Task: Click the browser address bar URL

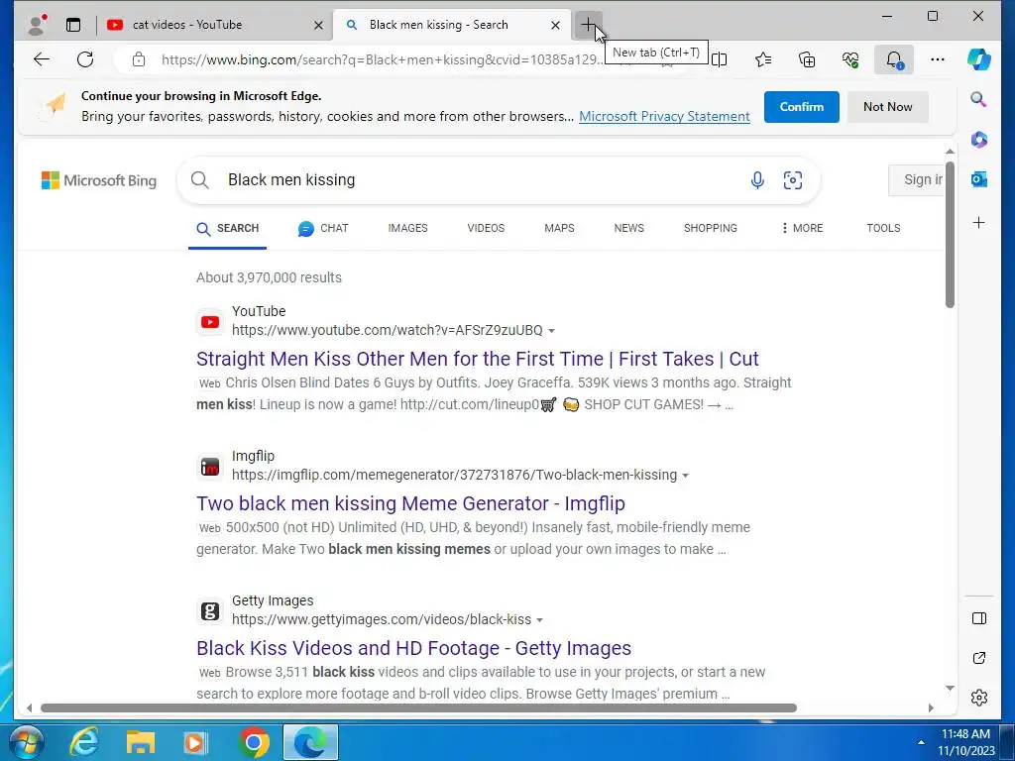Action: (x=382, y=59)
